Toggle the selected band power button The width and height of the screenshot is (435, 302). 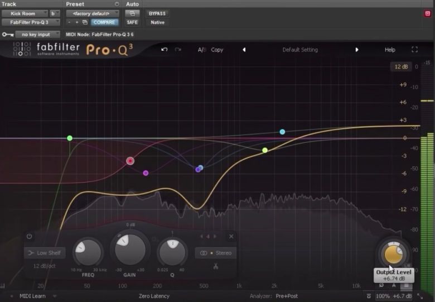(x=29, y=237)
